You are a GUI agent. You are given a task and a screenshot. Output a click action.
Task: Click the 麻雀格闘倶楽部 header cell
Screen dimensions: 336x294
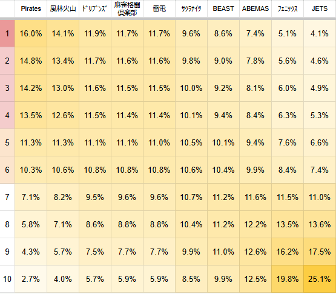pos(127,9)
